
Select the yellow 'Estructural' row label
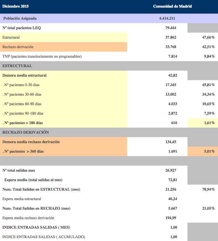(x=11, y=37)
